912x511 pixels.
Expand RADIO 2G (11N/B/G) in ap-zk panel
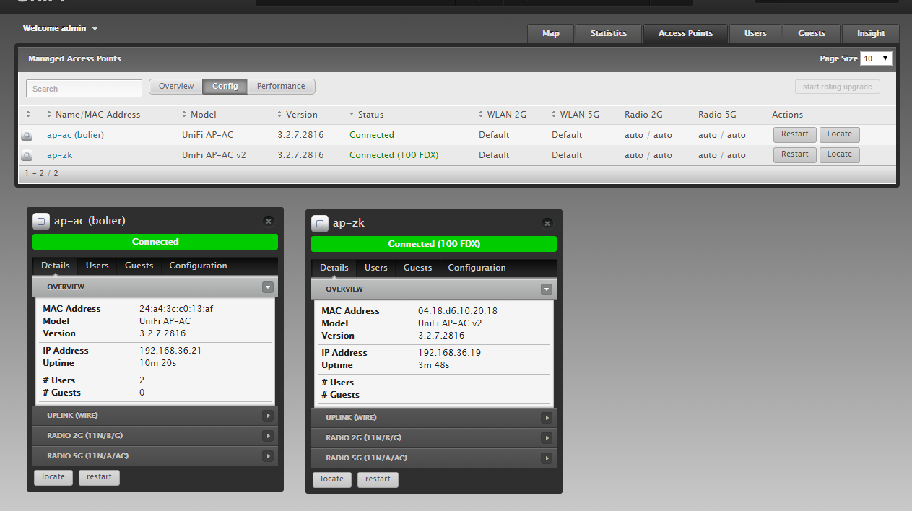click(x=547, y=438)
